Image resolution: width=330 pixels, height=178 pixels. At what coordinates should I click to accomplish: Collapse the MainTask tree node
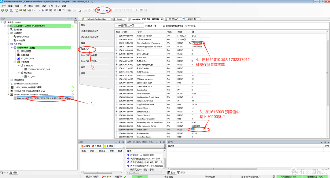click(x=19, y=73)
